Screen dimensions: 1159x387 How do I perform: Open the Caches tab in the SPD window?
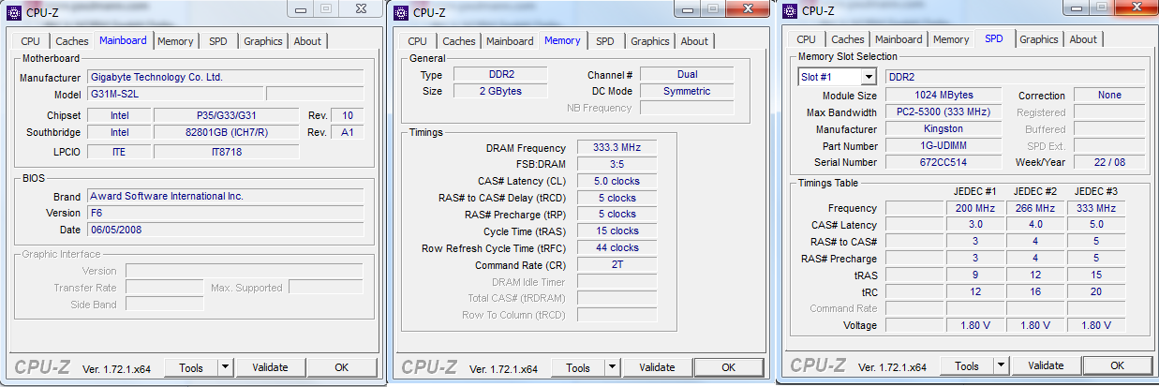click(848, 39)
